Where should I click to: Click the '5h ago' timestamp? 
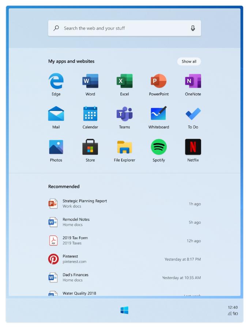(195, 222)
